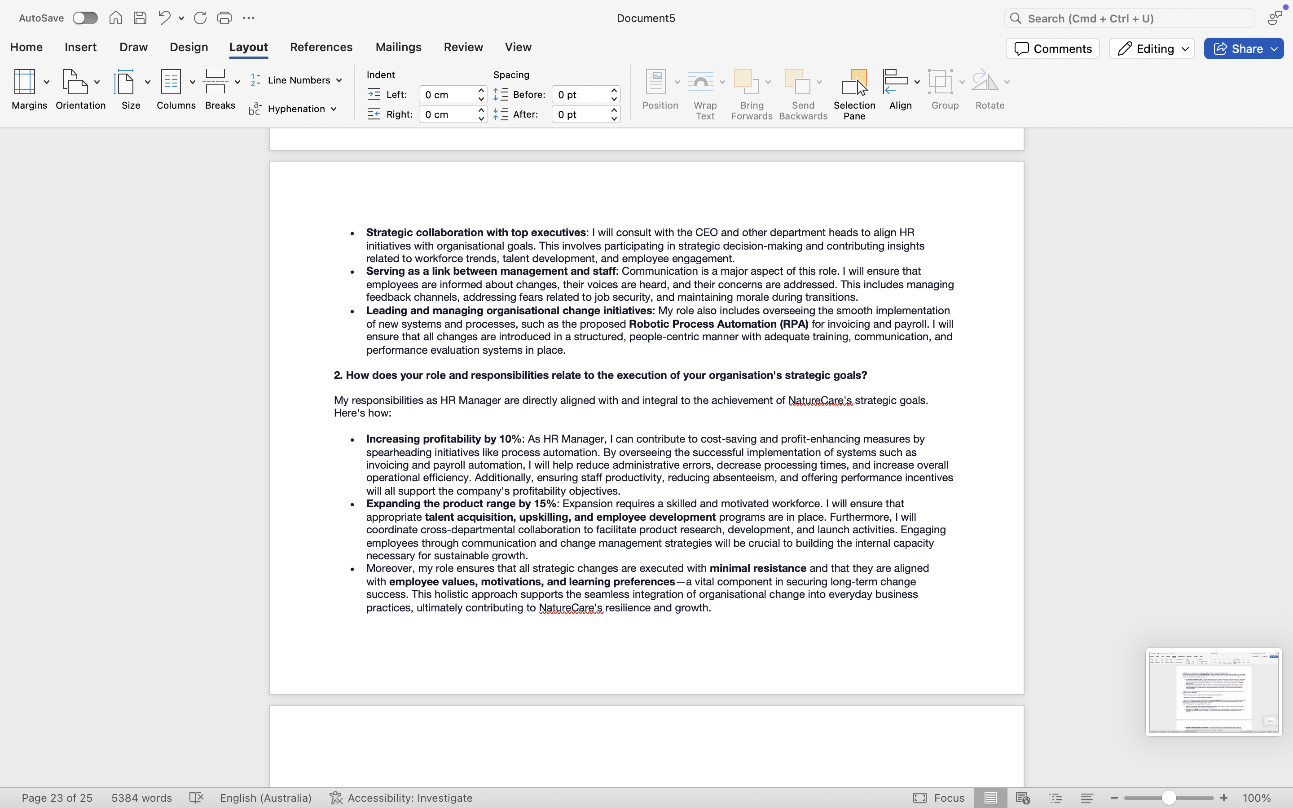Switch to Print Layout view button
This screenshot has height=808, width=1293.
(990, 798)
